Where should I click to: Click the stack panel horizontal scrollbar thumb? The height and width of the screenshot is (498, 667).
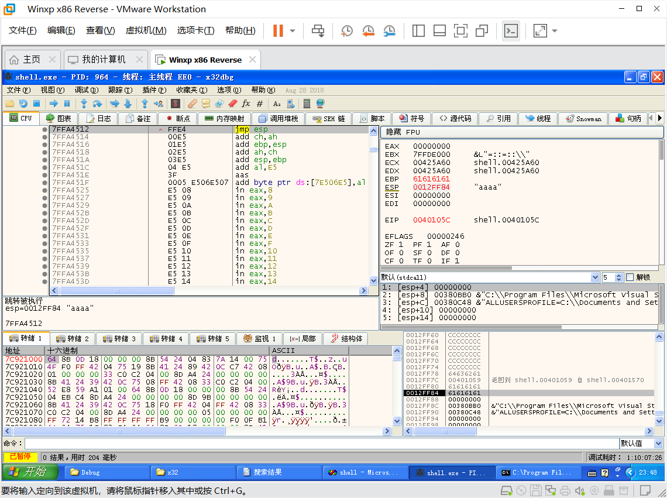pyautogui.click(x=445, y=431)
